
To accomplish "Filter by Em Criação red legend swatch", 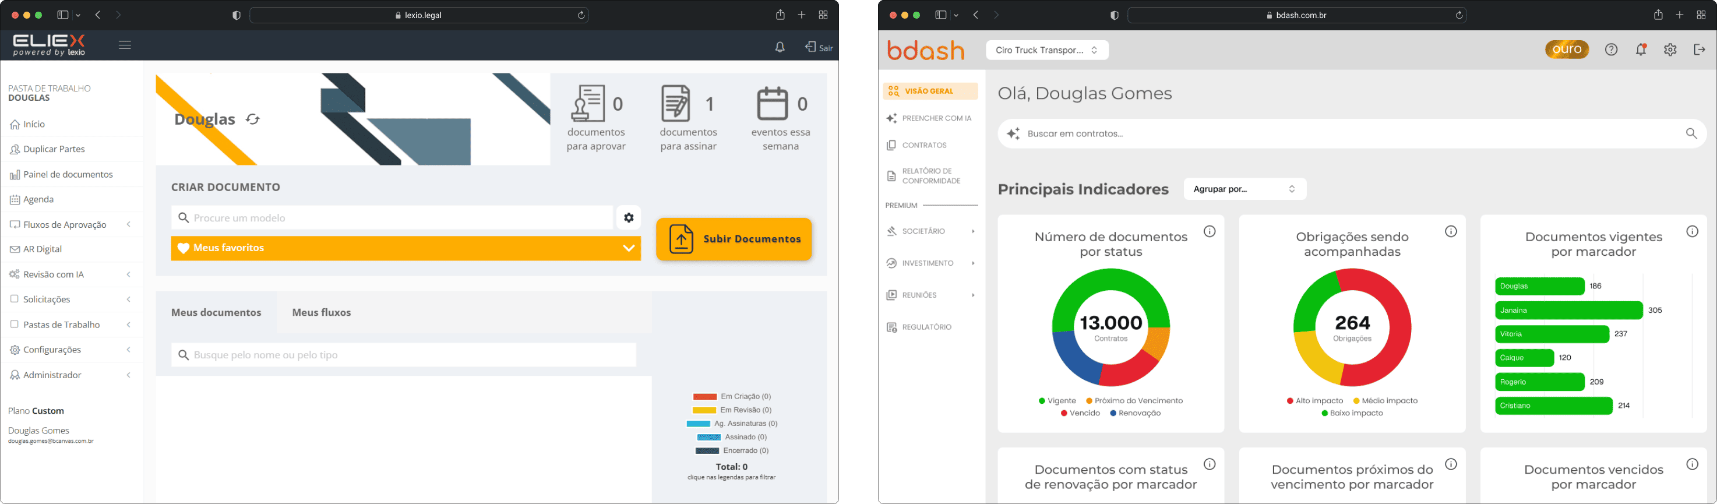I will click(704, 397).
